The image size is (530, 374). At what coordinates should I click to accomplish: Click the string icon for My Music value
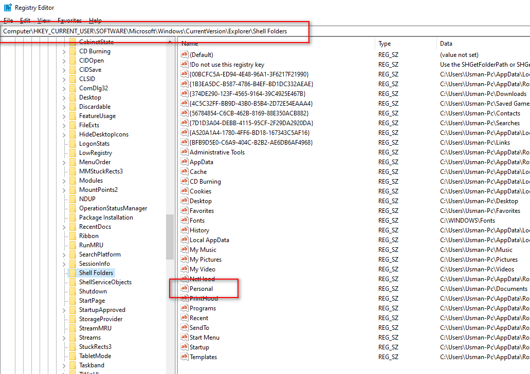184,249
